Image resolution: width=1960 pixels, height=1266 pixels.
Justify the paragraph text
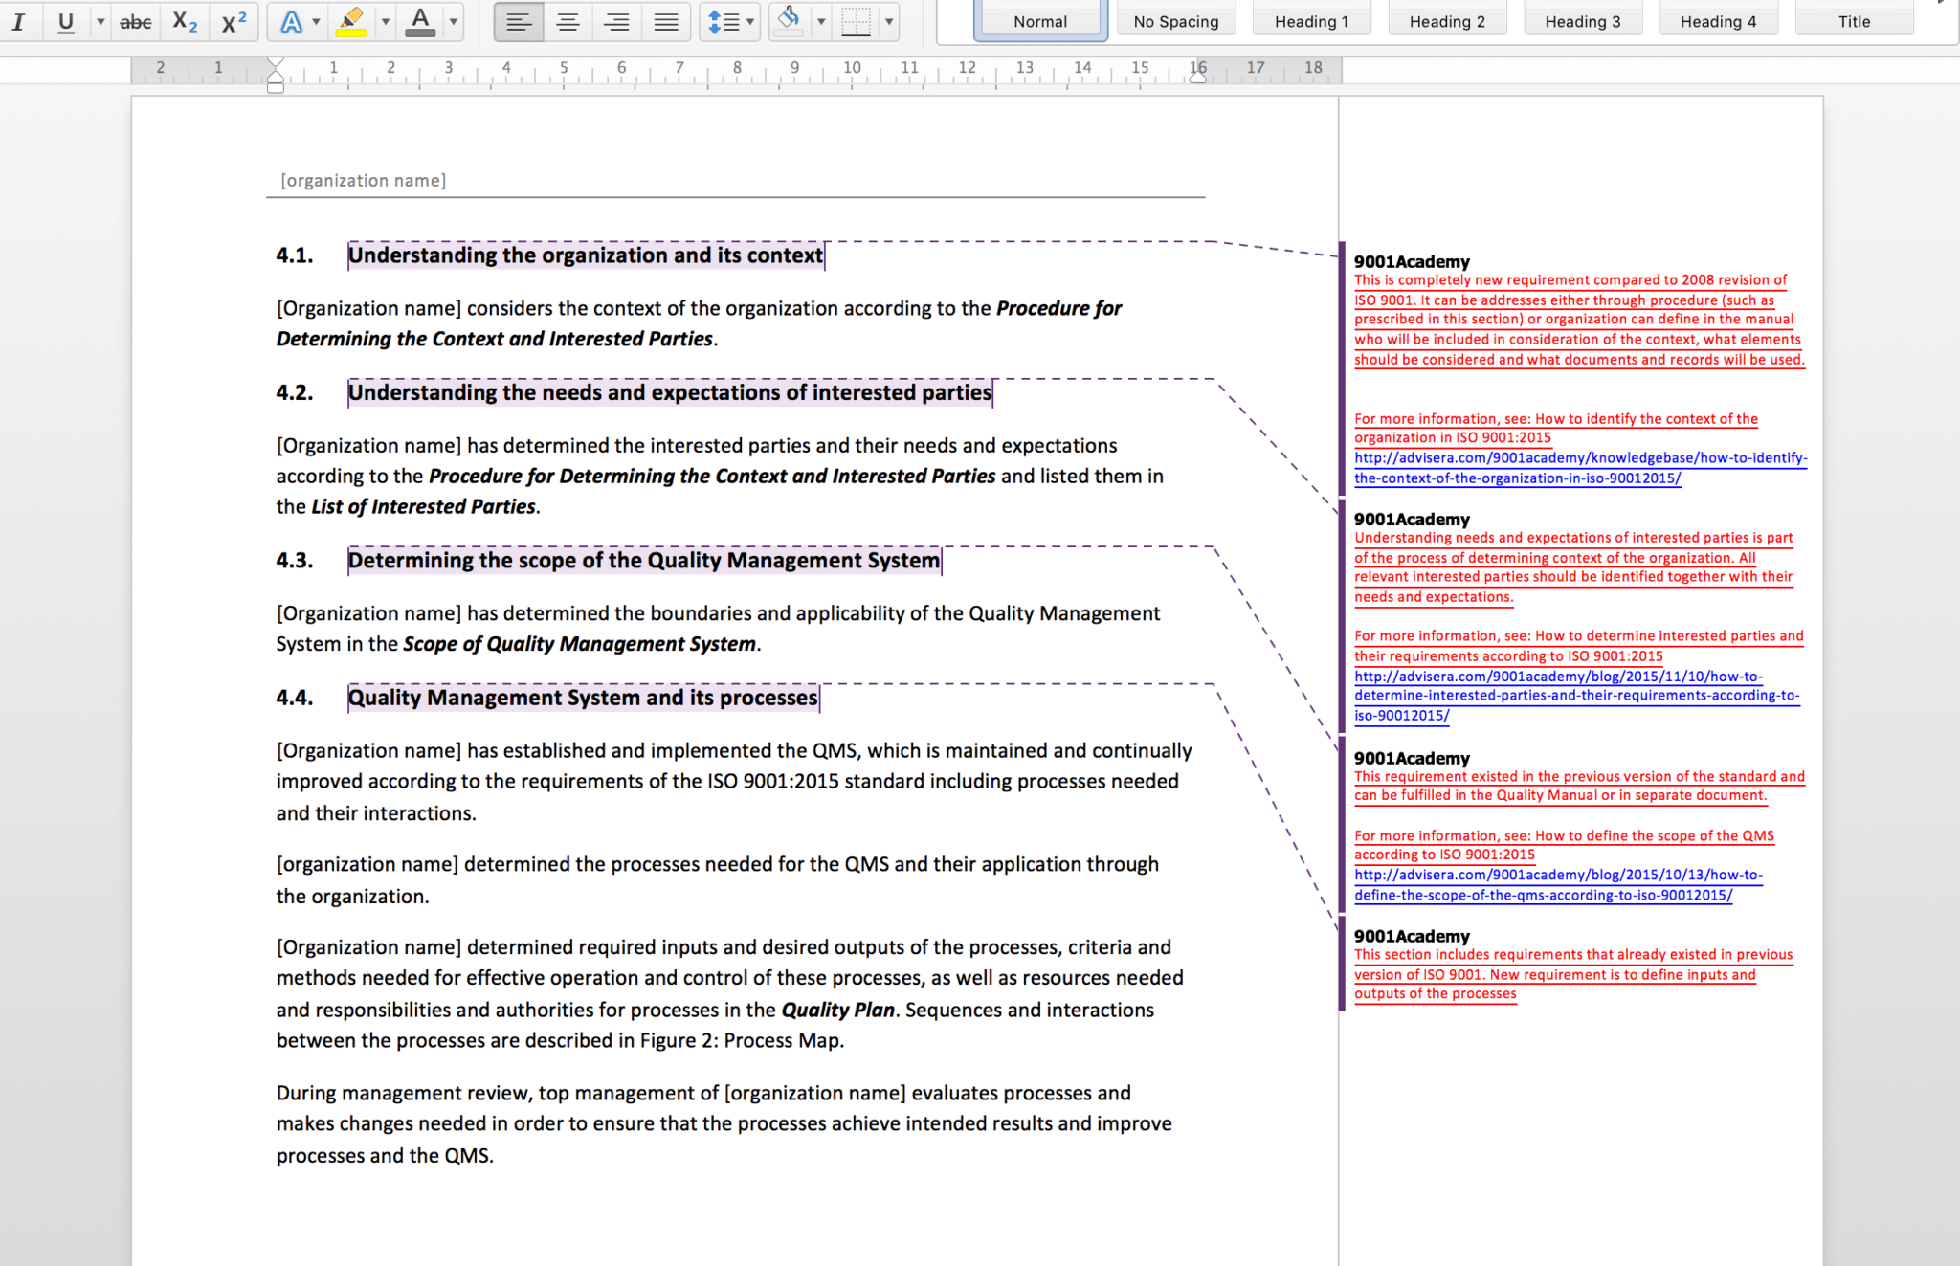(x=666, y=21)
